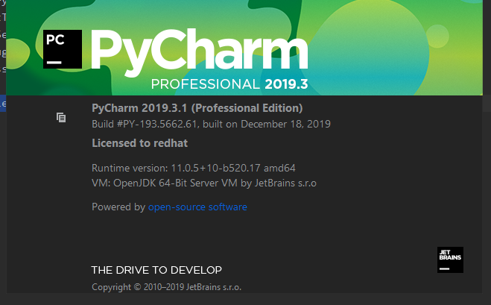
Task: Click the Copyright 2010–2019 JetBrains text
Action: [x=166, y=287]
